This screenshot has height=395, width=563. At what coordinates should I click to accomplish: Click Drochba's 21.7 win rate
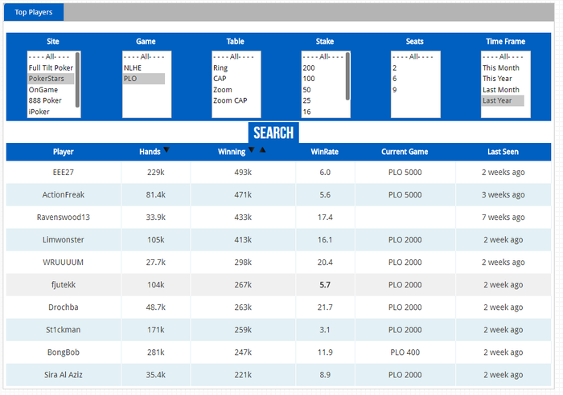pos(325,307)
